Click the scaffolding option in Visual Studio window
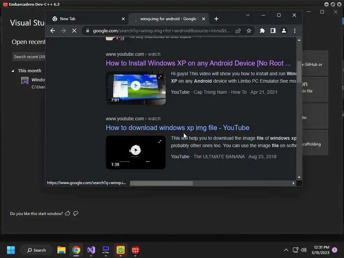 point(315,143)
